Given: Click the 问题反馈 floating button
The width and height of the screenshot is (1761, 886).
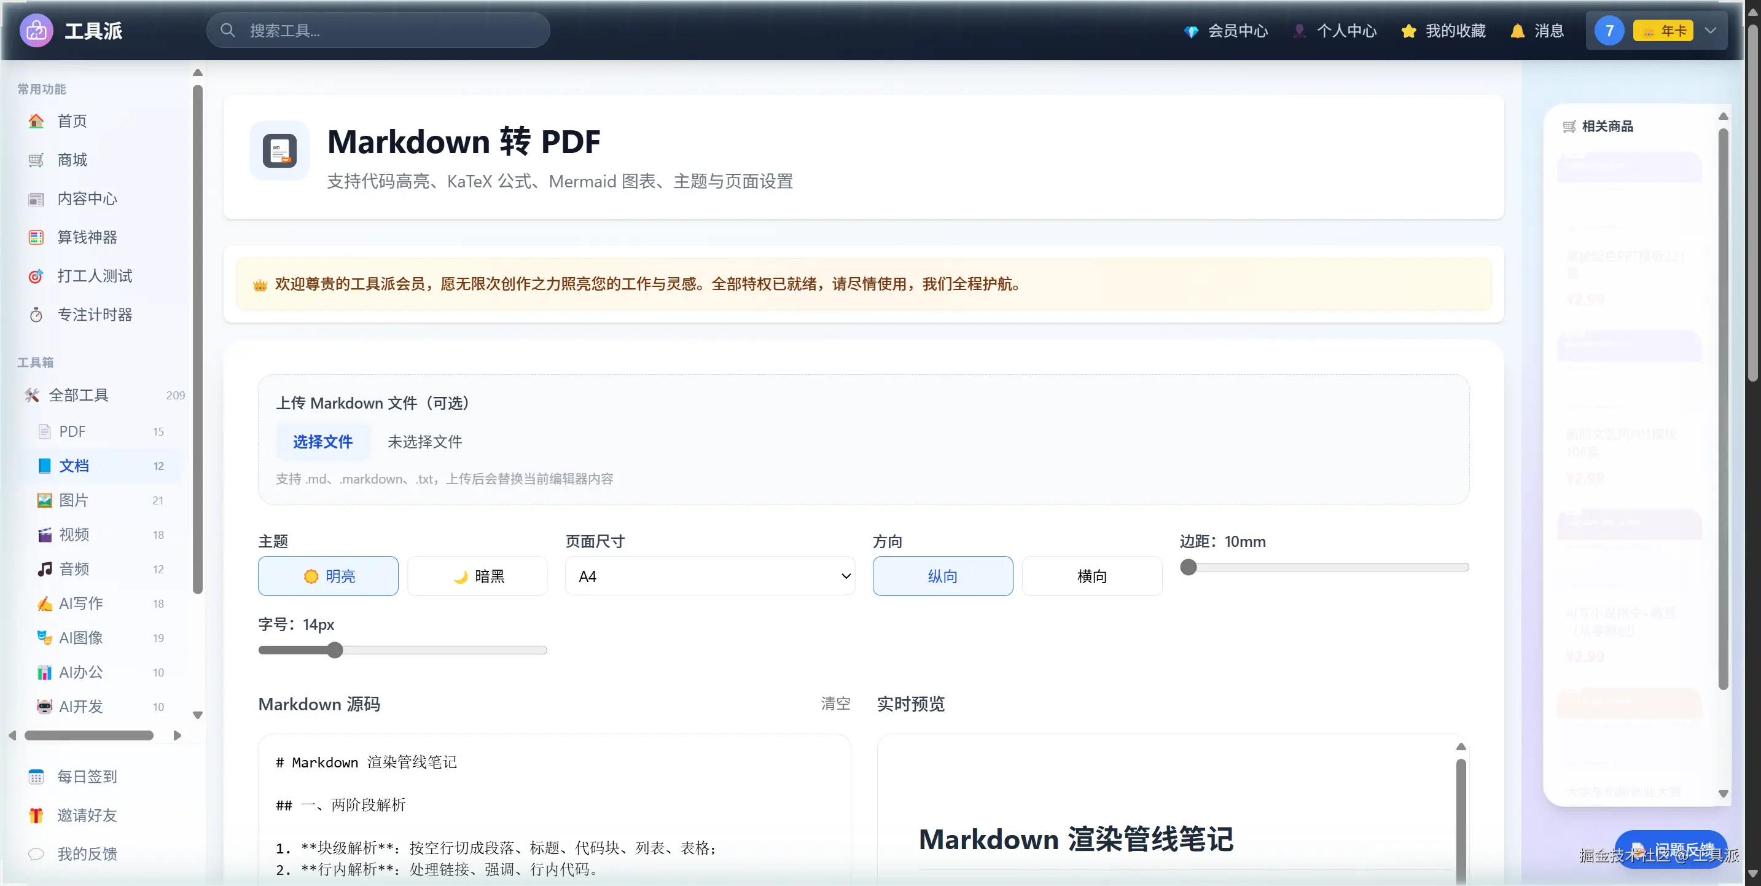Looking at the screenshot, I should (1671, 850).
